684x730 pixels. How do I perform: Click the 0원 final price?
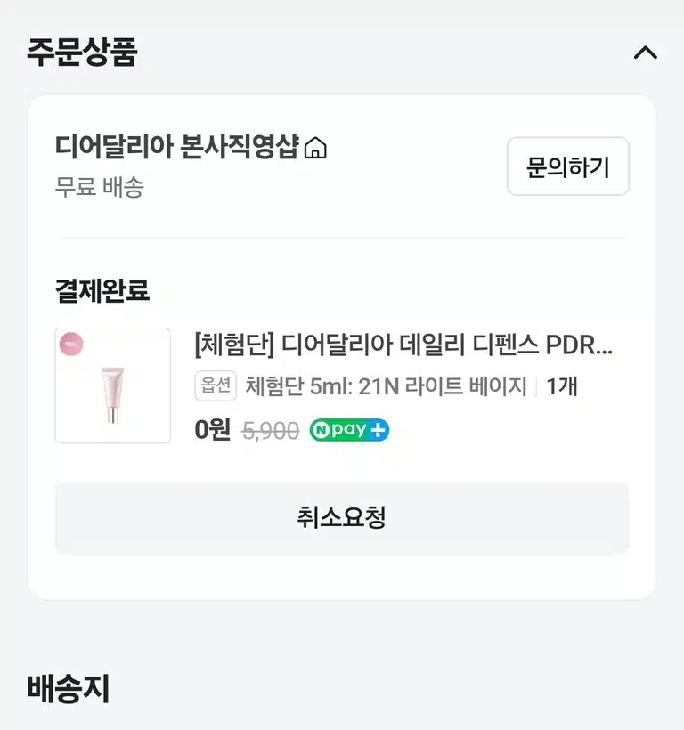(x=212, y=429)
